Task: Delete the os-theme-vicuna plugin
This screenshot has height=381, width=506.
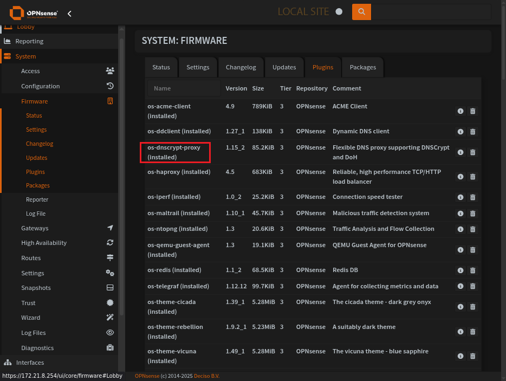Action: pyautogui.click(x=473, y=356)
